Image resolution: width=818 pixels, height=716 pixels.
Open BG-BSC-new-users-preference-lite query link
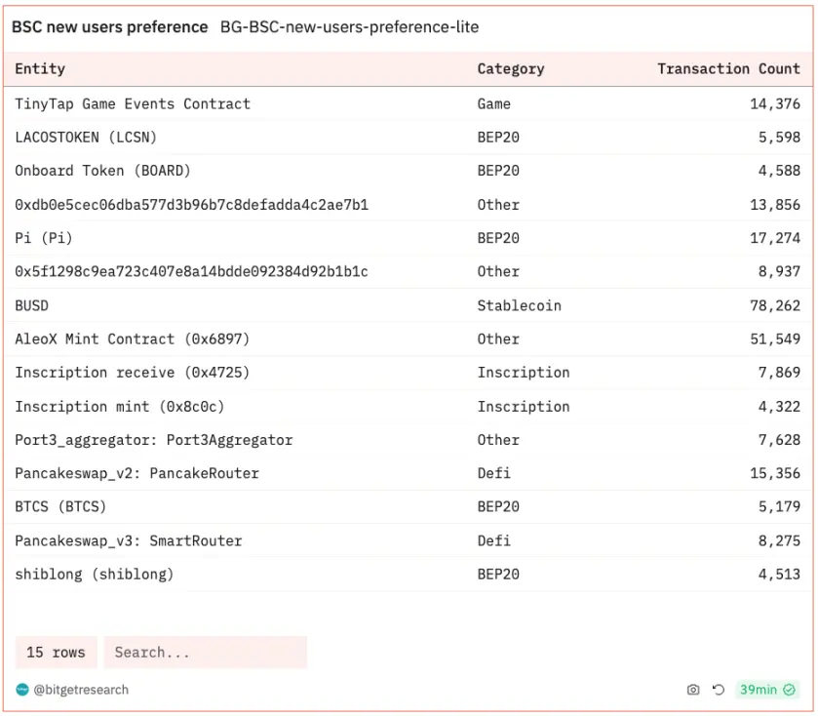(x=349, y=27)
